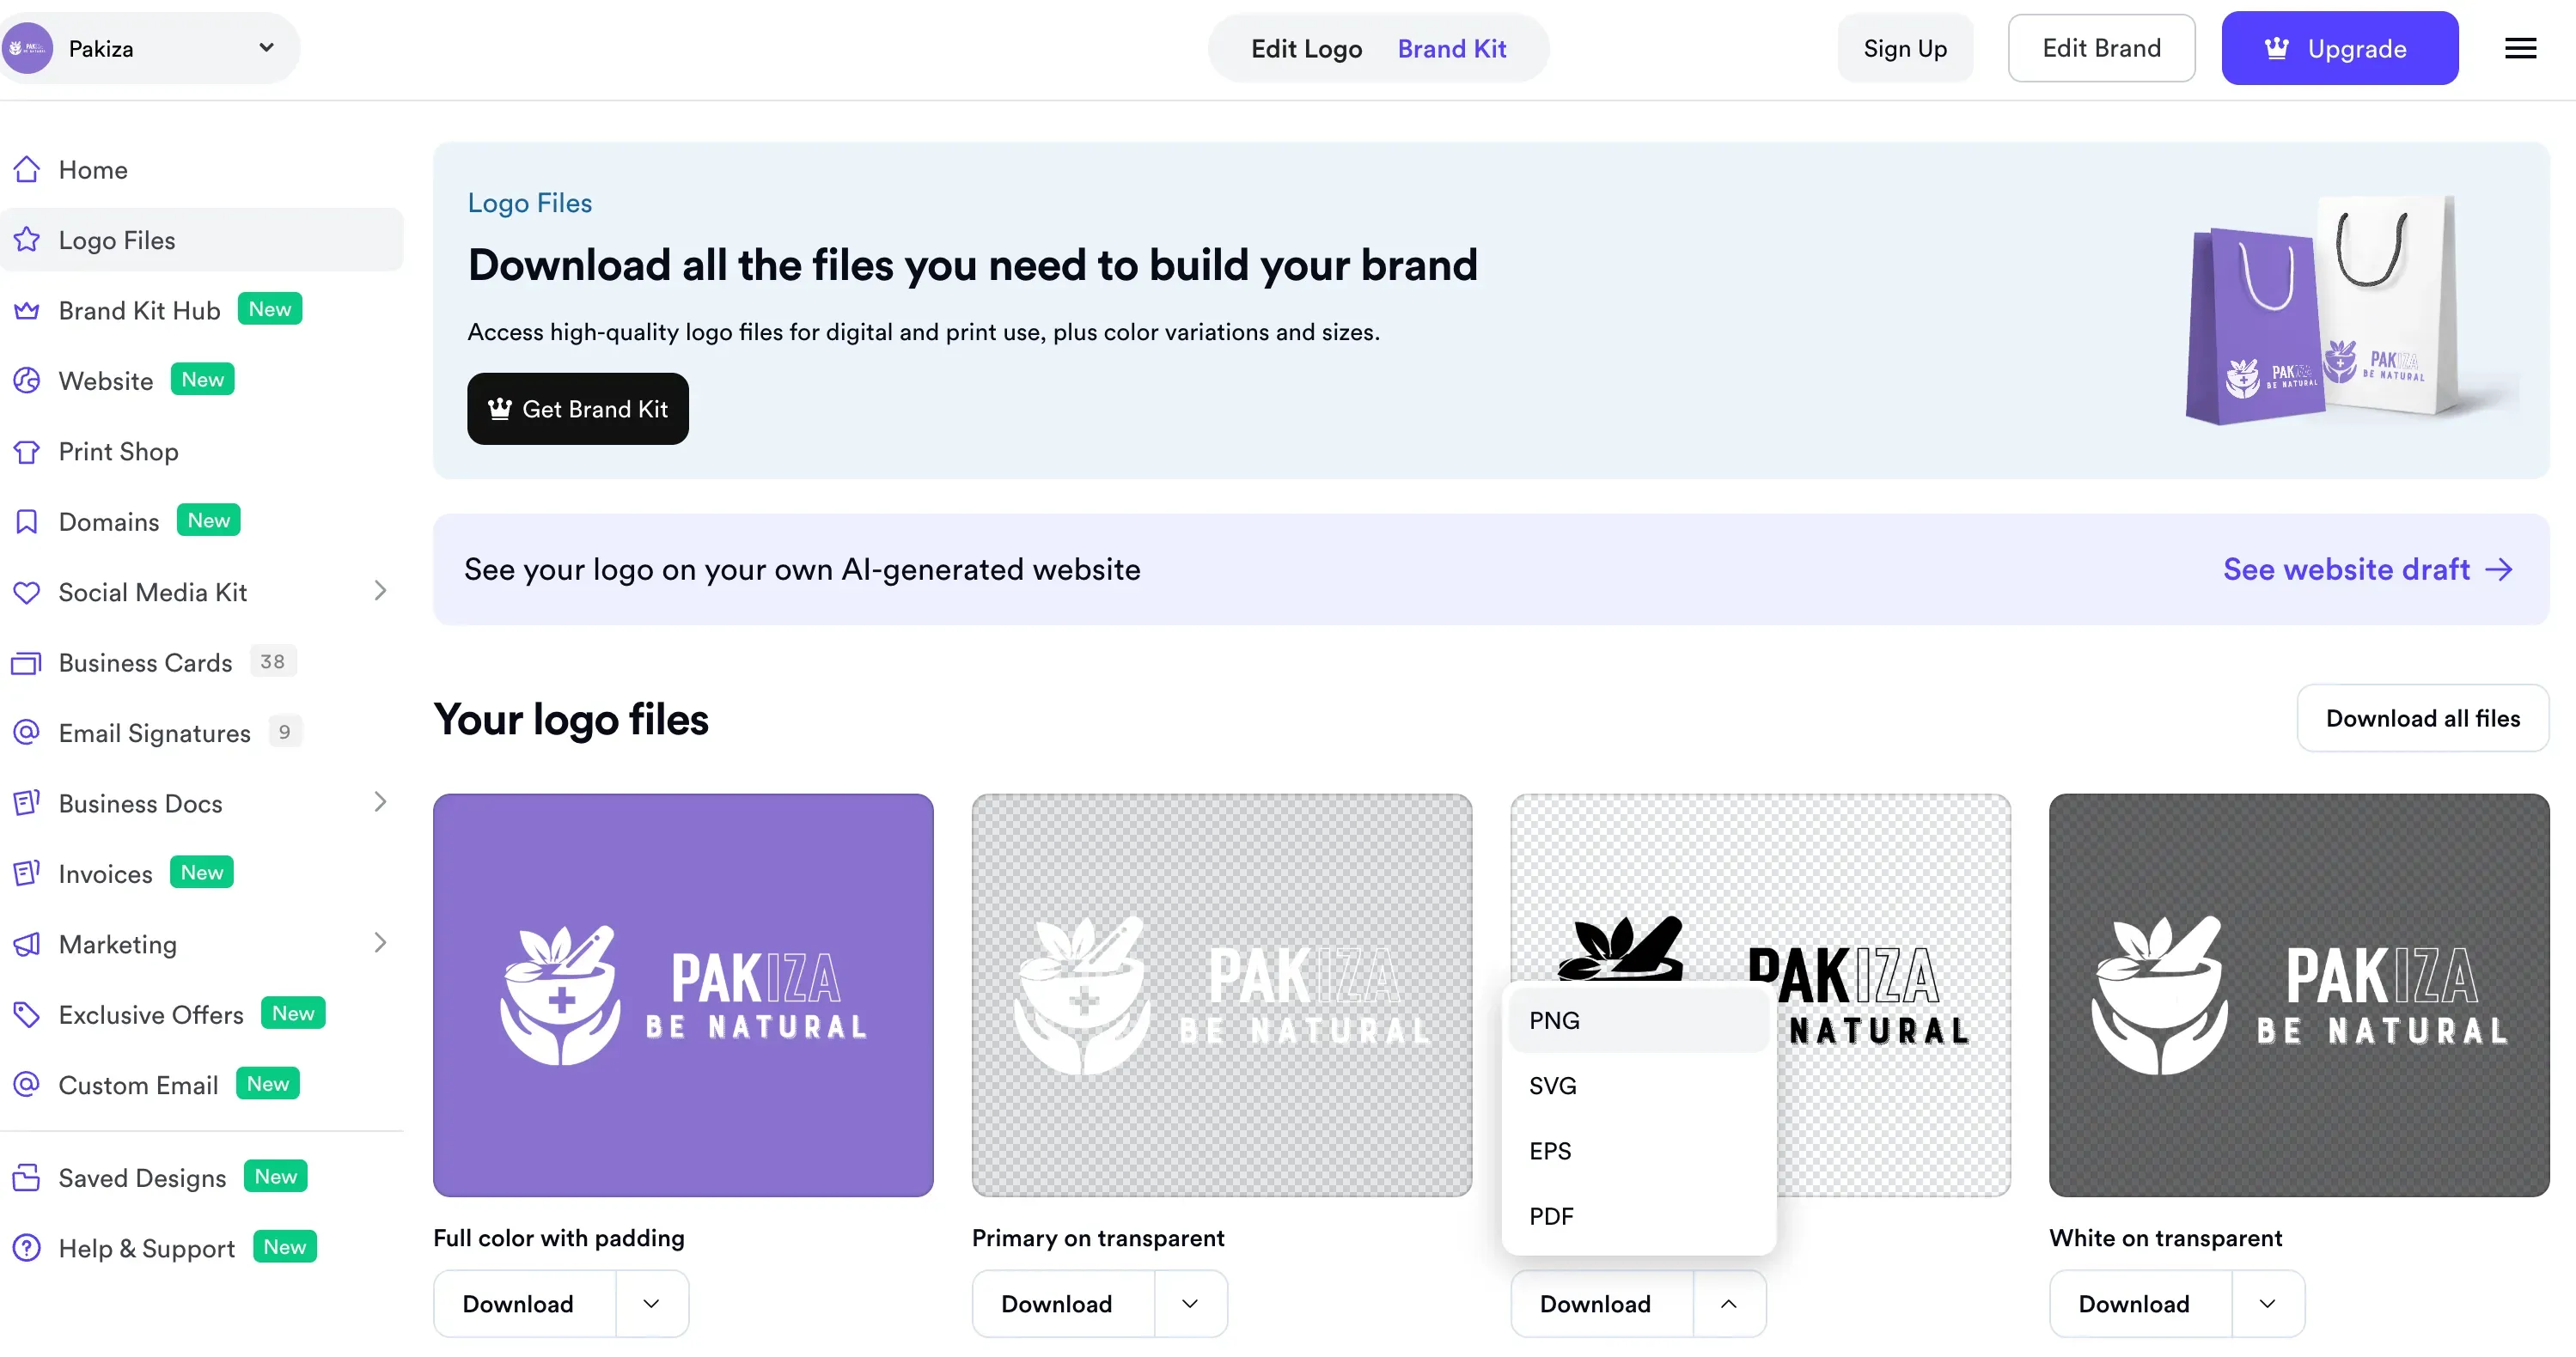The image size is (2576, 1357).
Task: Switch to the Edit Logo tab
Action: (x=1306, y=48)
